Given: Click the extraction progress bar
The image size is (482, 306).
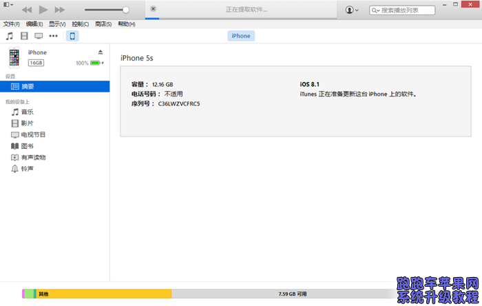Looking at the screenshot, I should click(241, 19).
